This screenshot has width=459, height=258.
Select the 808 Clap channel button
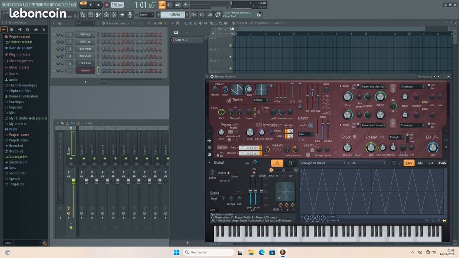click(x=85, y=42)
